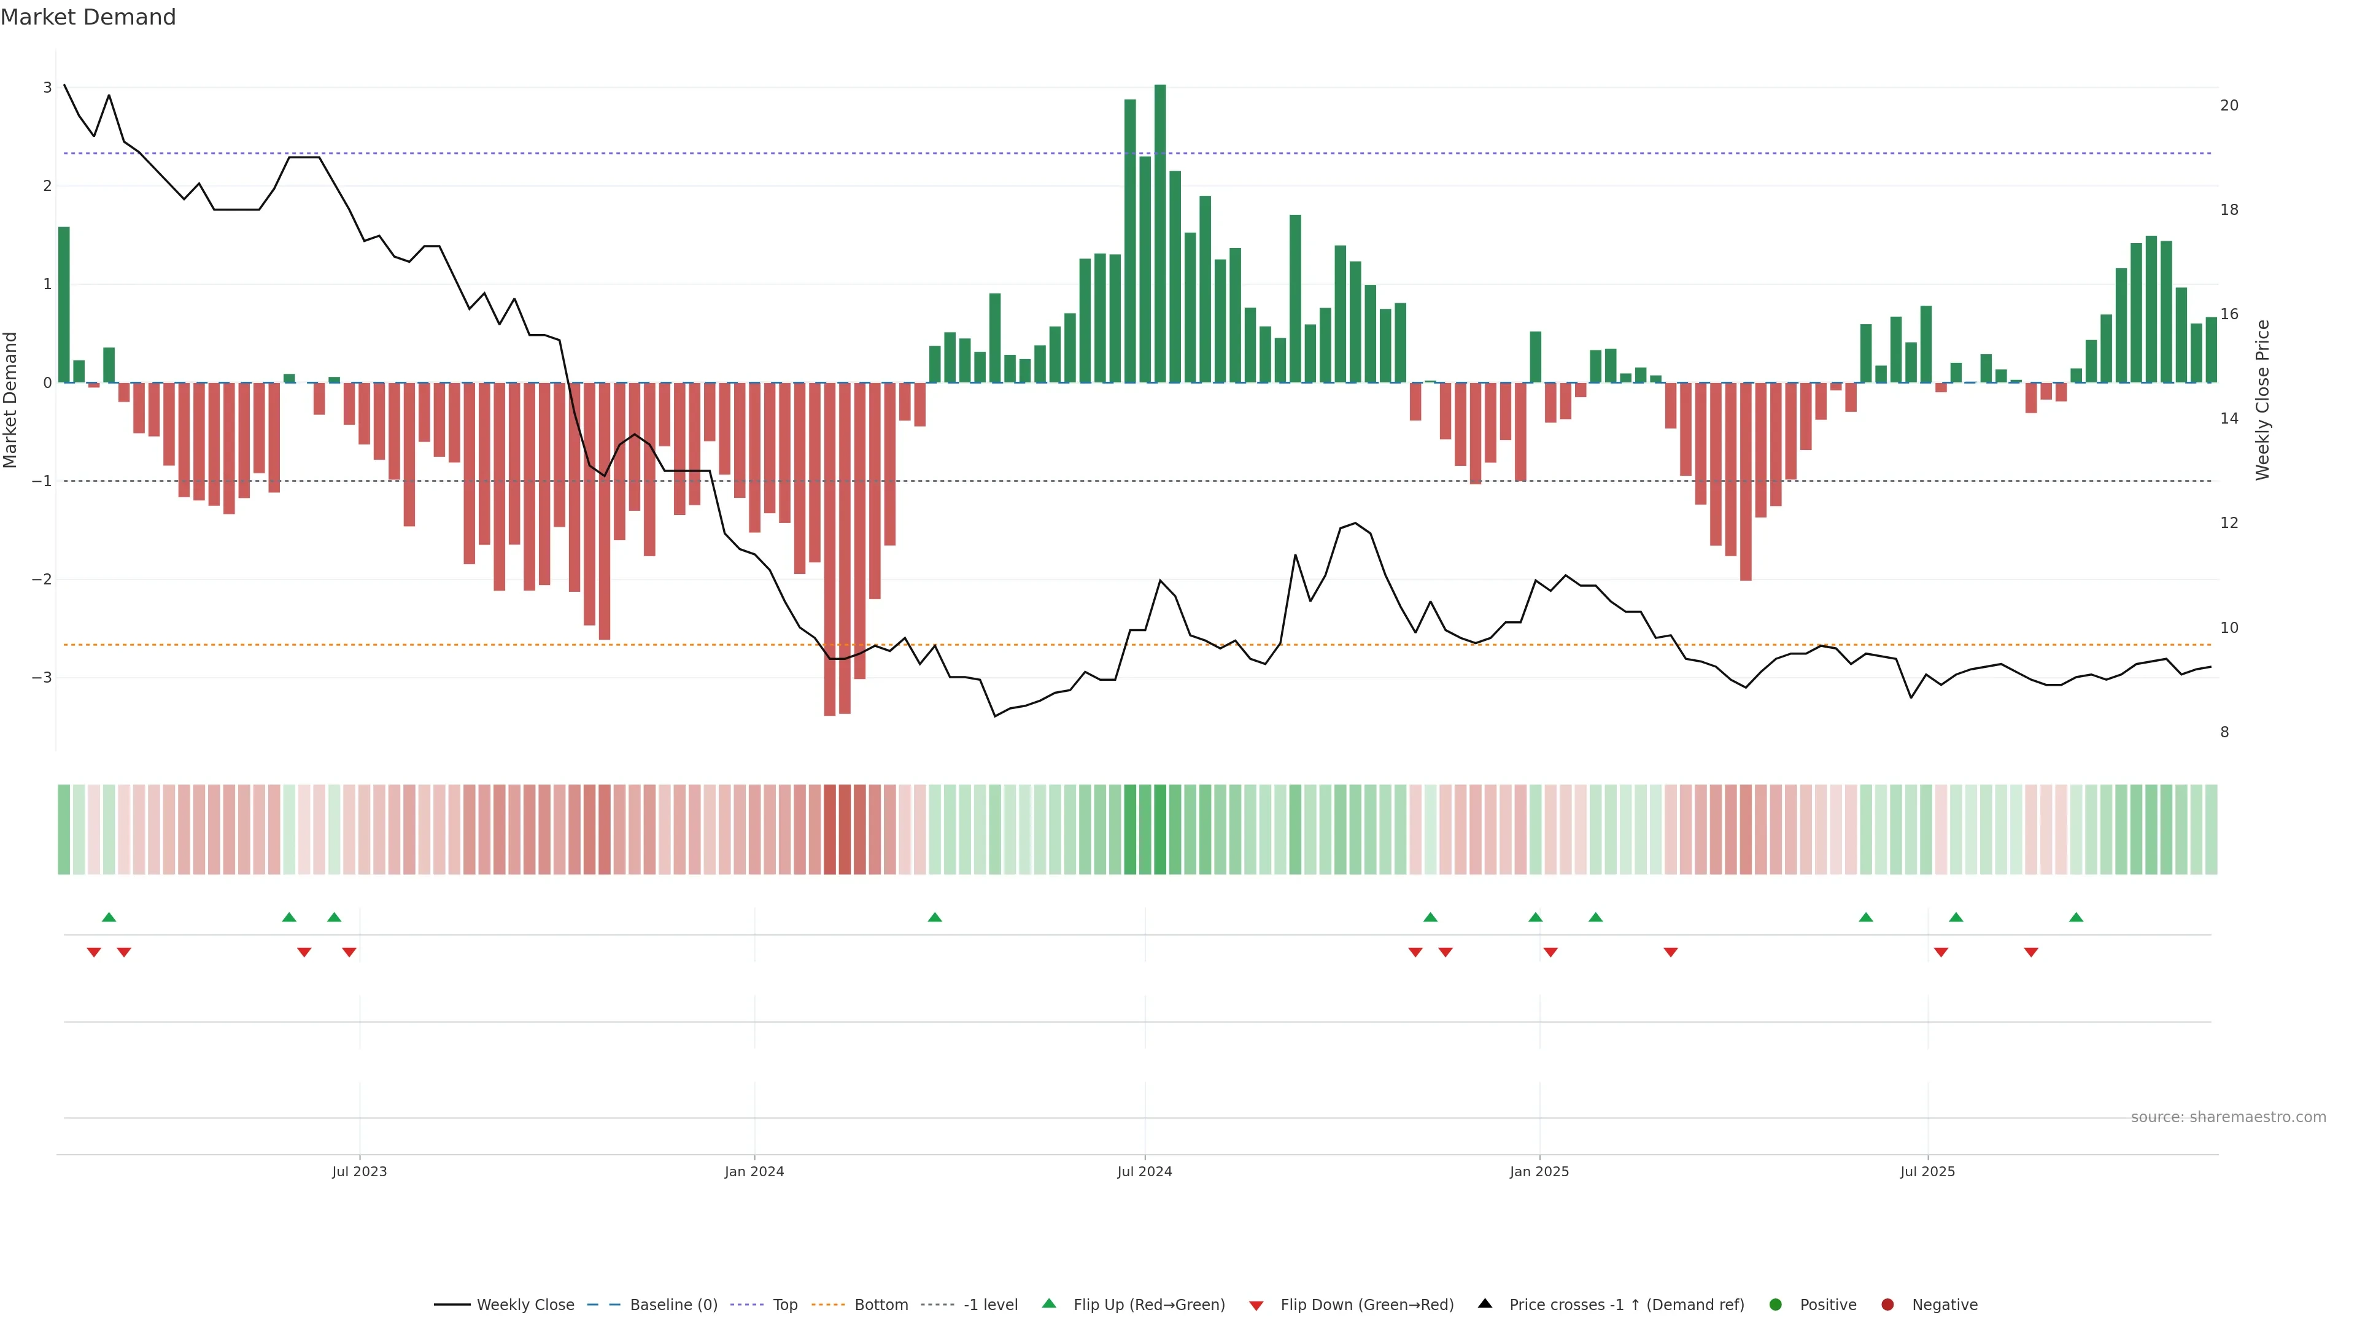Click the Market Demand chart title
Screen dimensions: 2357x1326
pyautogui.click(x=88, y=17)
